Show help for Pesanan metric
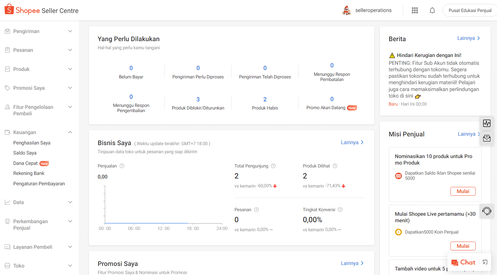This screenshot has height=275, width=497. 256,210
